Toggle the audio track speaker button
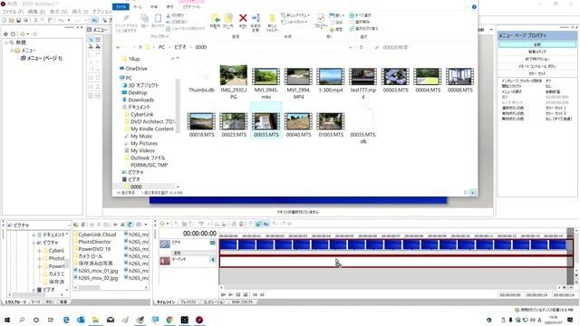The image size is (580, 326). 212,260
